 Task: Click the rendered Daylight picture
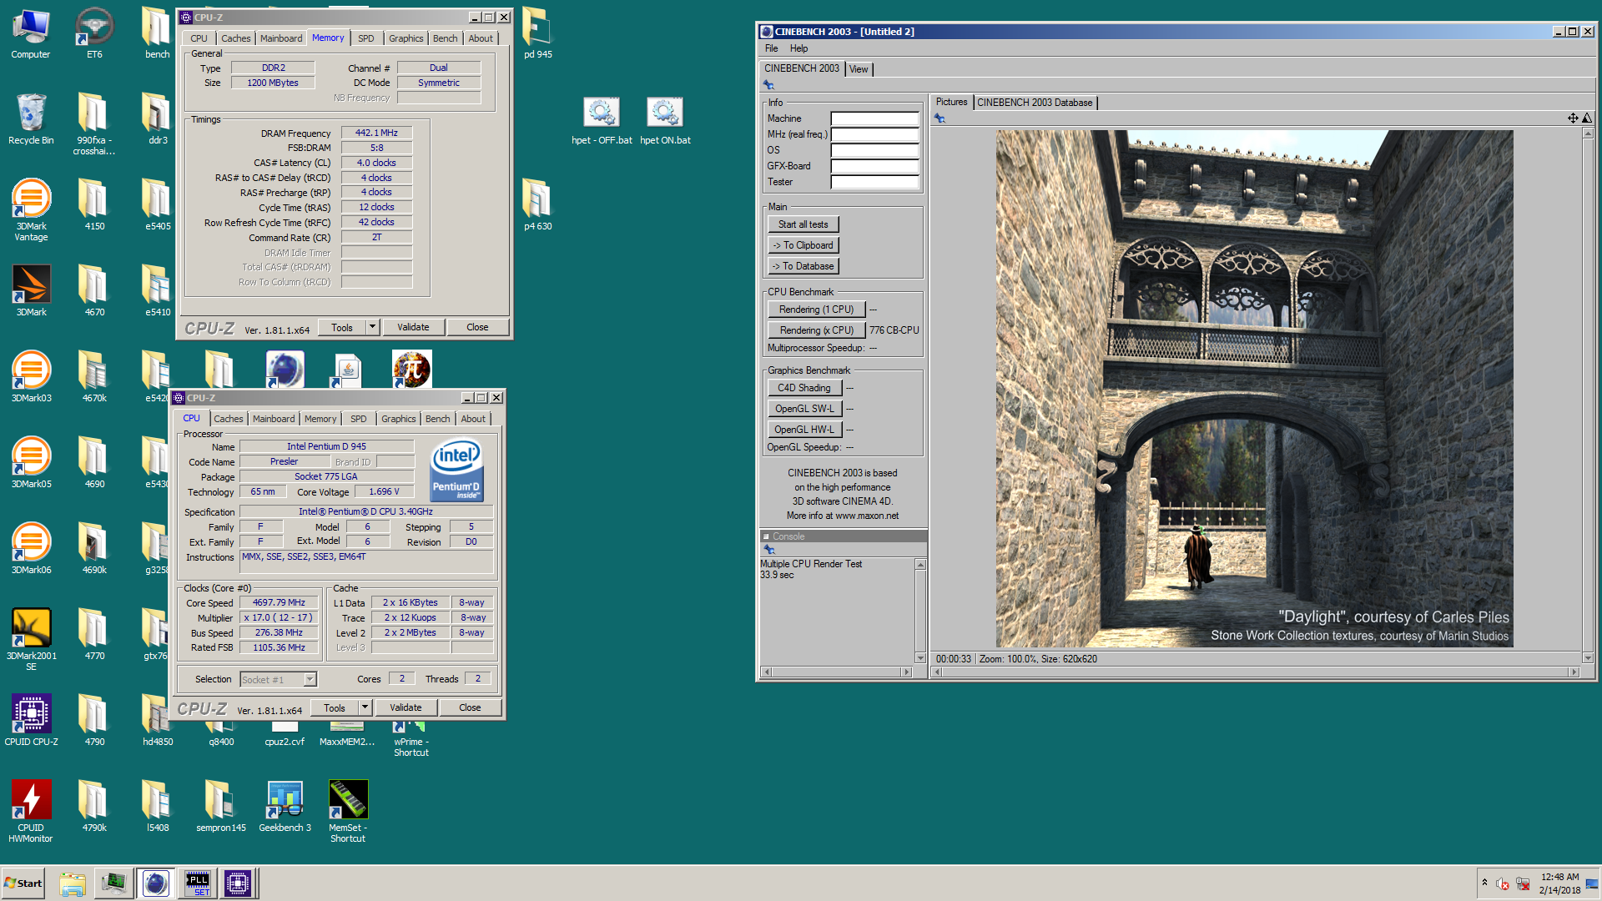(1254, 389)
